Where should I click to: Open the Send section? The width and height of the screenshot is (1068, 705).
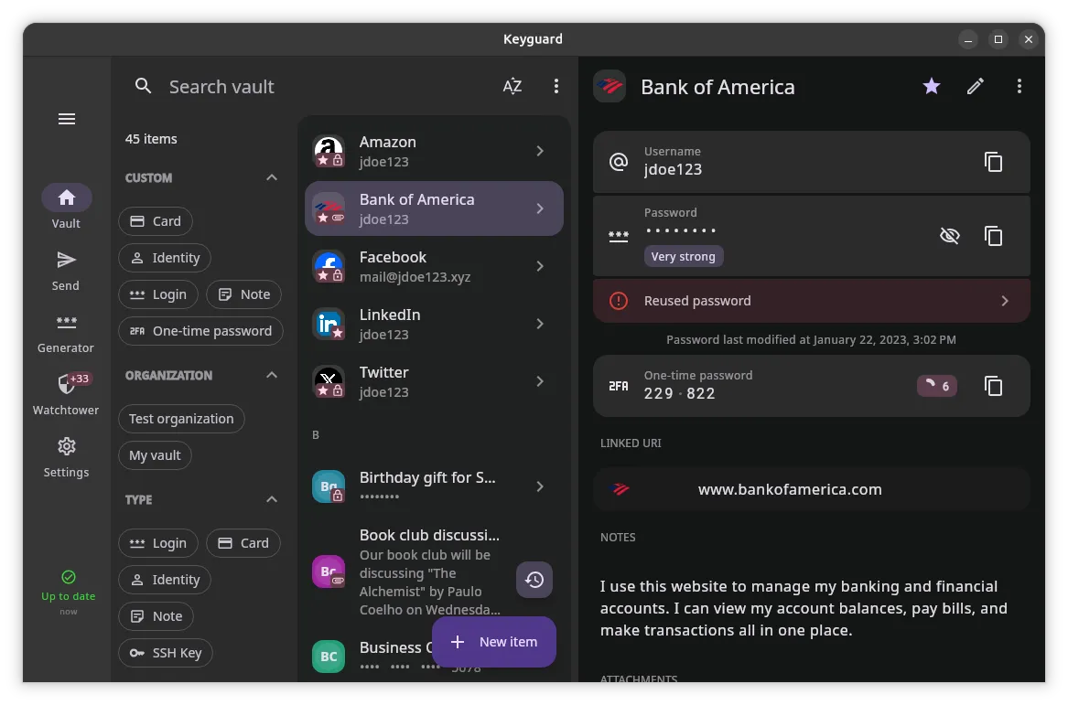click(x=66, y=271)
